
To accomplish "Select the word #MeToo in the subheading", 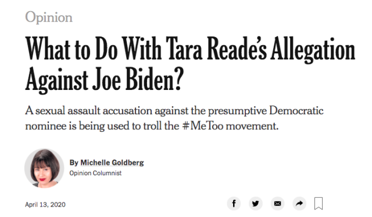I will pyautogui.click(x=203, y=126).
